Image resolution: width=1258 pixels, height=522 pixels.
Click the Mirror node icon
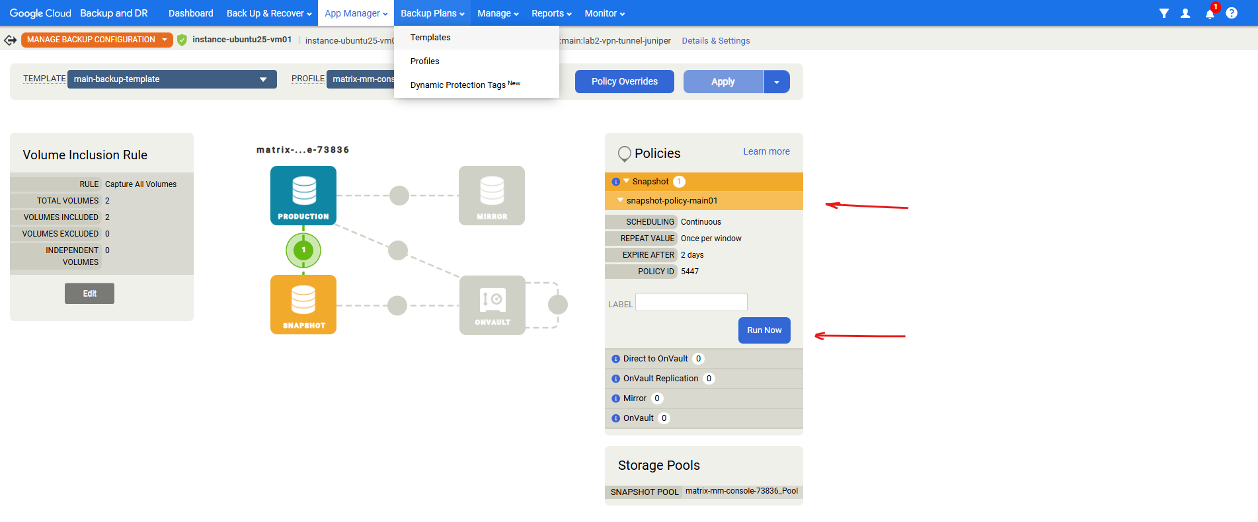pos(492,195)
